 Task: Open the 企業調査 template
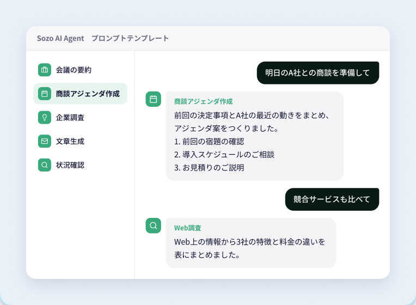coord(80,117)
